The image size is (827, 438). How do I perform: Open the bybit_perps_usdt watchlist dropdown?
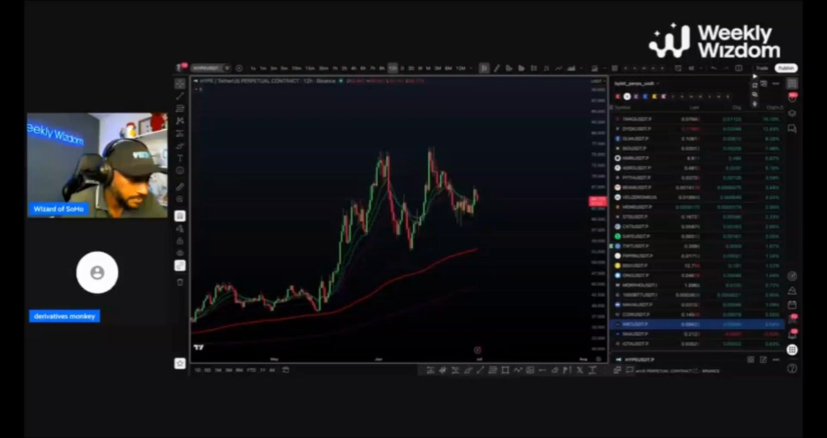[636, 83]
